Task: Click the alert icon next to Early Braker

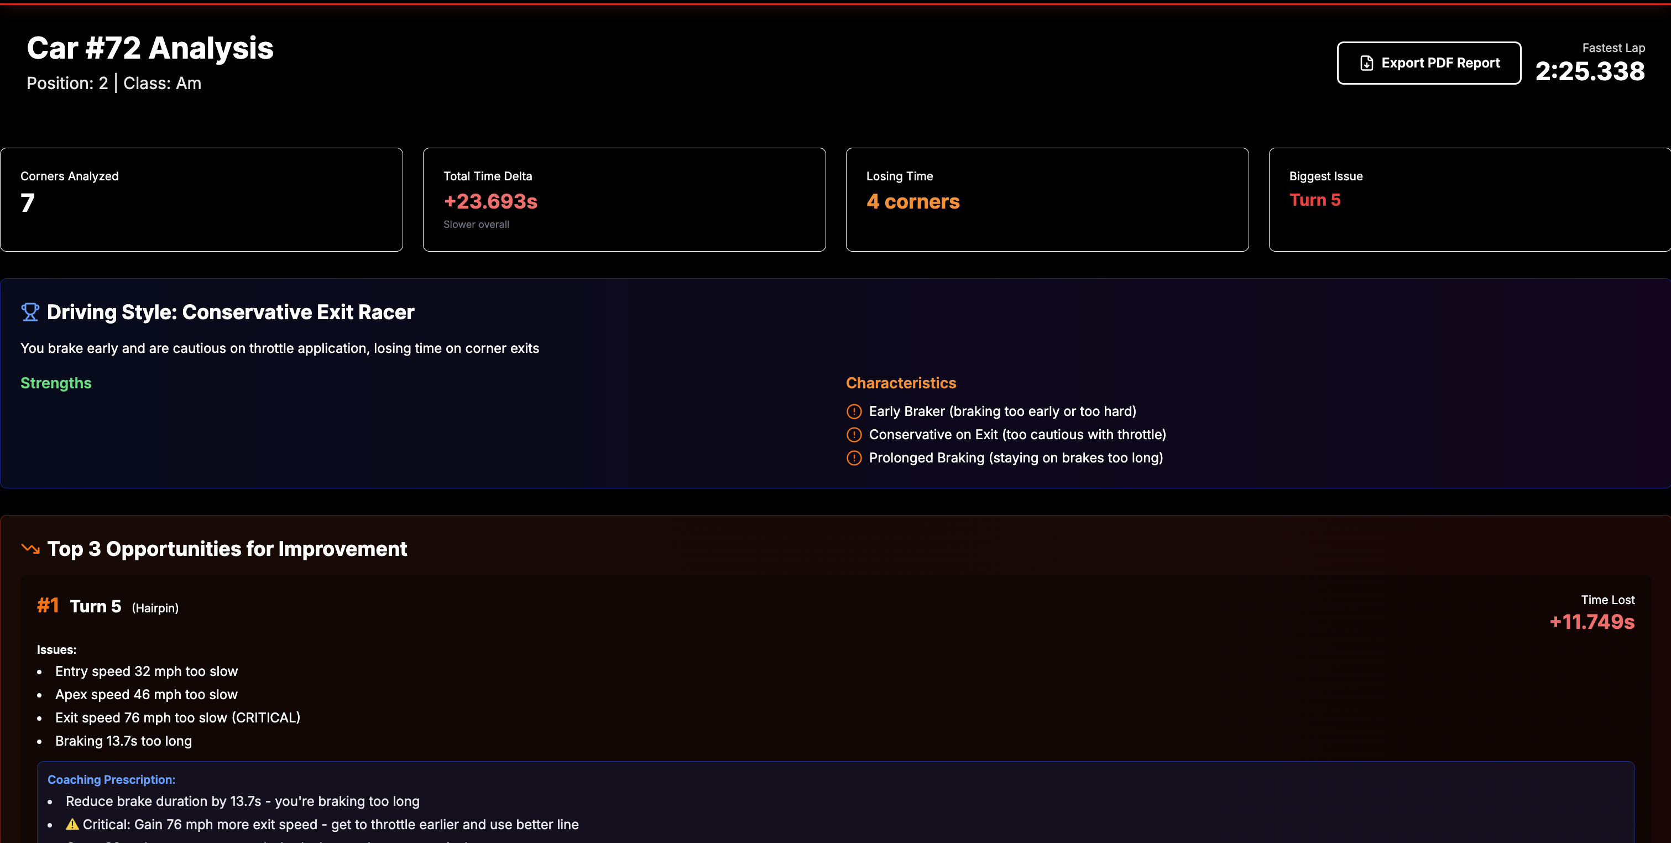Action: pyautogui.click(x=854, y=412)
